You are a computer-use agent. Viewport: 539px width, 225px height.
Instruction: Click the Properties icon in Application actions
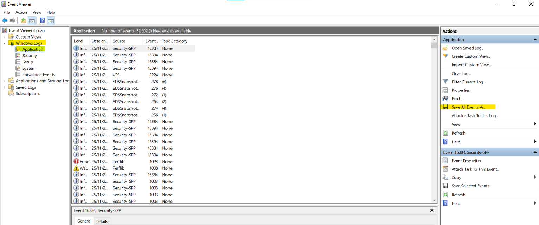(445, 90)
